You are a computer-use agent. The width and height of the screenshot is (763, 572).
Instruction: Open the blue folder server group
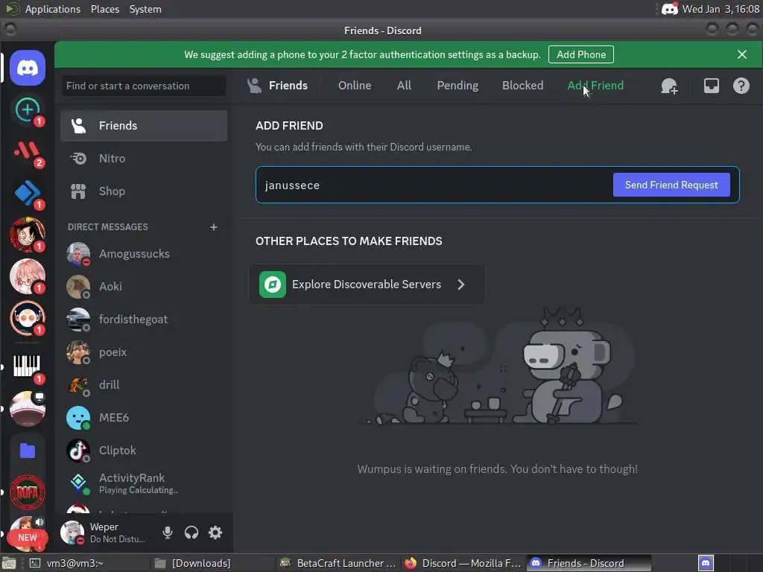tap(28, 451)
